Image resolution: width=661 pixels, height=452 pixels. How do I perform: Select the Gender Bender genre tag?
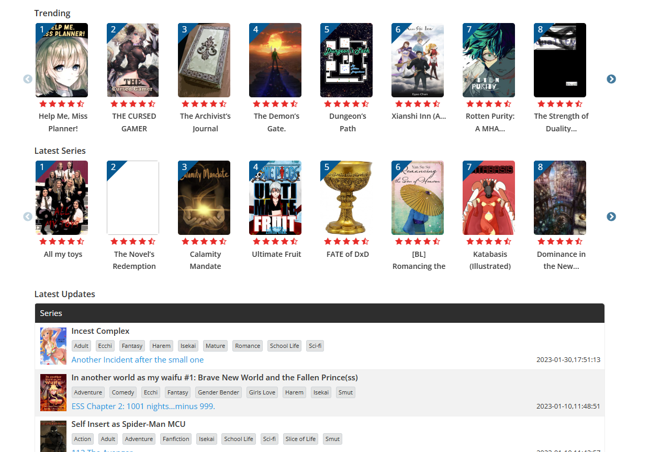click(x=218, y=392)
